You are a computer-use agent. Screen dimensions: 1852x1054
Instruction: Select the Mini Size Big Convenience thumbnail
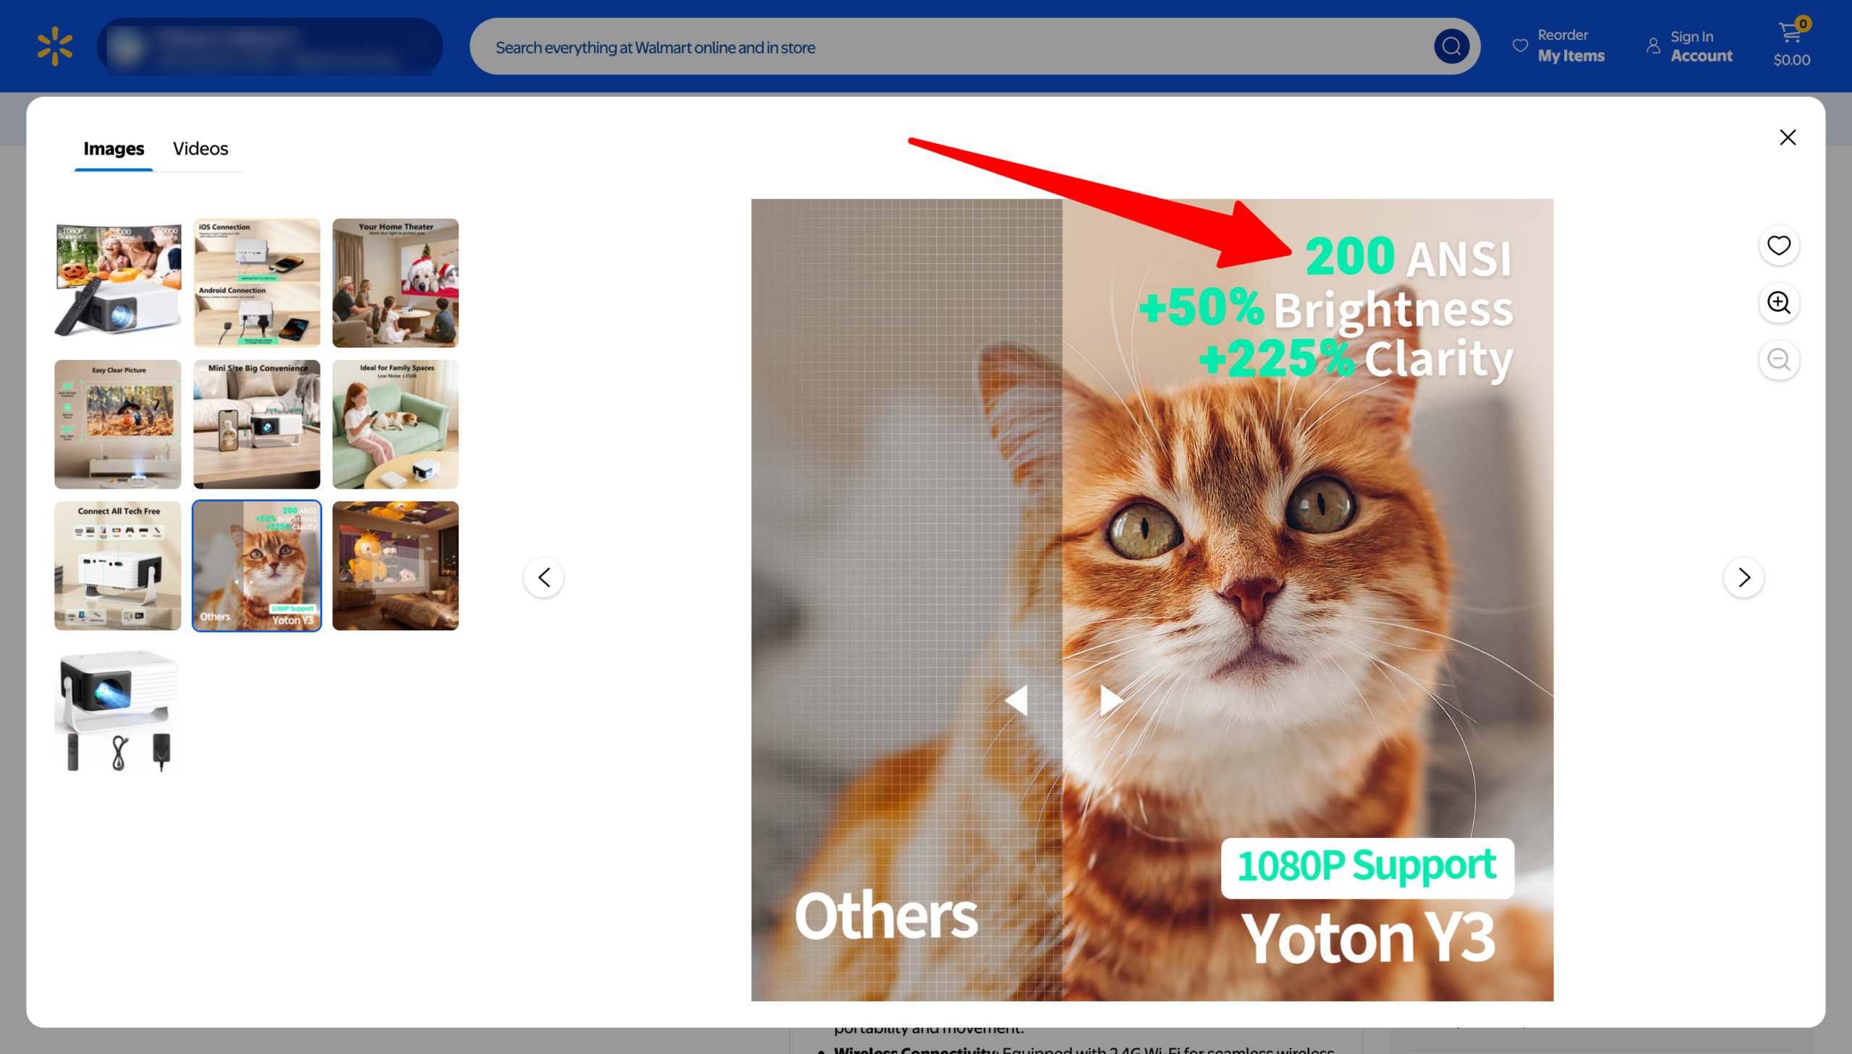point(256,424)
